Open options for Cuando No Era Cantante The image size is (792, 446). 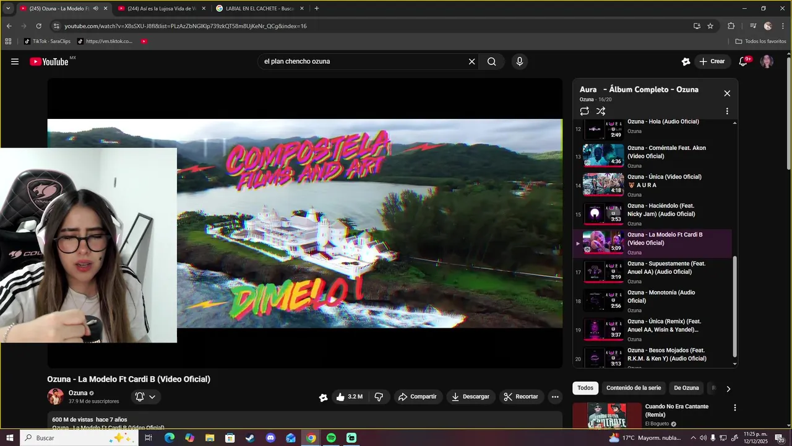735,408
